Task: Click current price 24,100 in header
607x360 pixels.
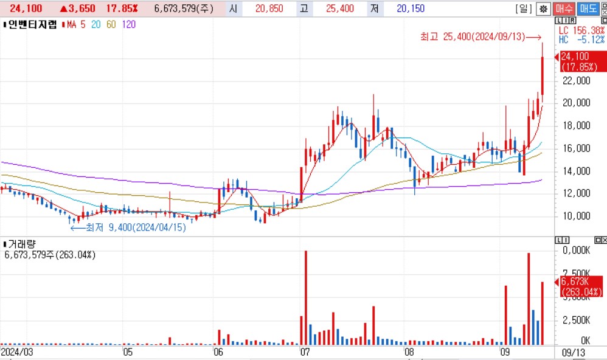Action: pos(26,9)
